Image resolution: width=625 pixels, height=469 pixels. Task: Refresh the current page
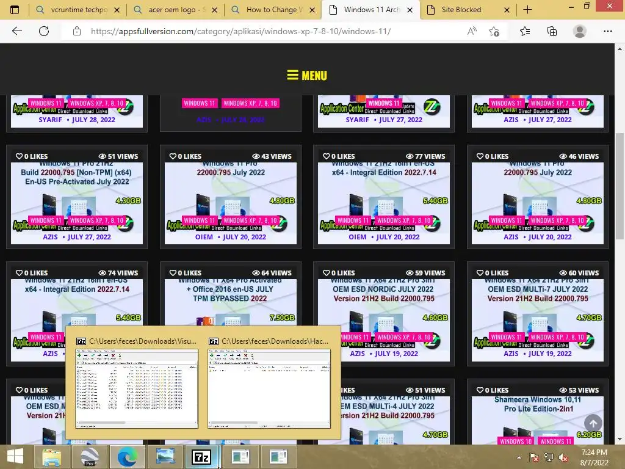click(x=44, y=31)
